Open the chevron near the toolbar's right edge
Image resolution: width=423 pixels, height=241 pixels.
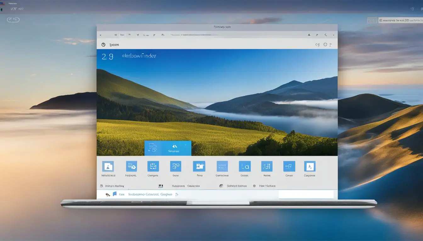325,35
